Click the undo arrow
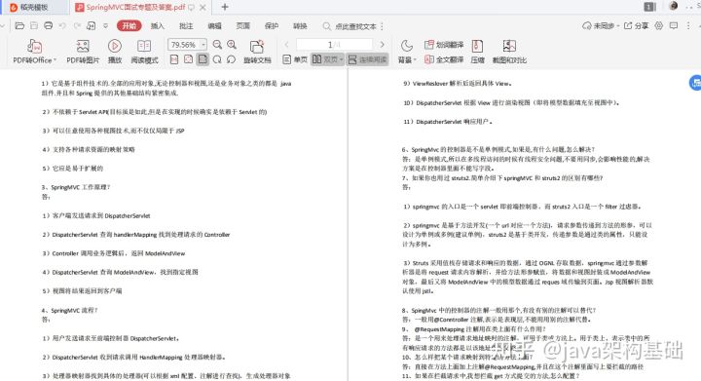 click(62, 26)
